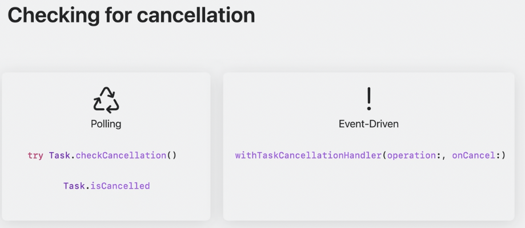Click the word Checking in the title
This screenshot has width=525, height=228.
tap(53, 15)
